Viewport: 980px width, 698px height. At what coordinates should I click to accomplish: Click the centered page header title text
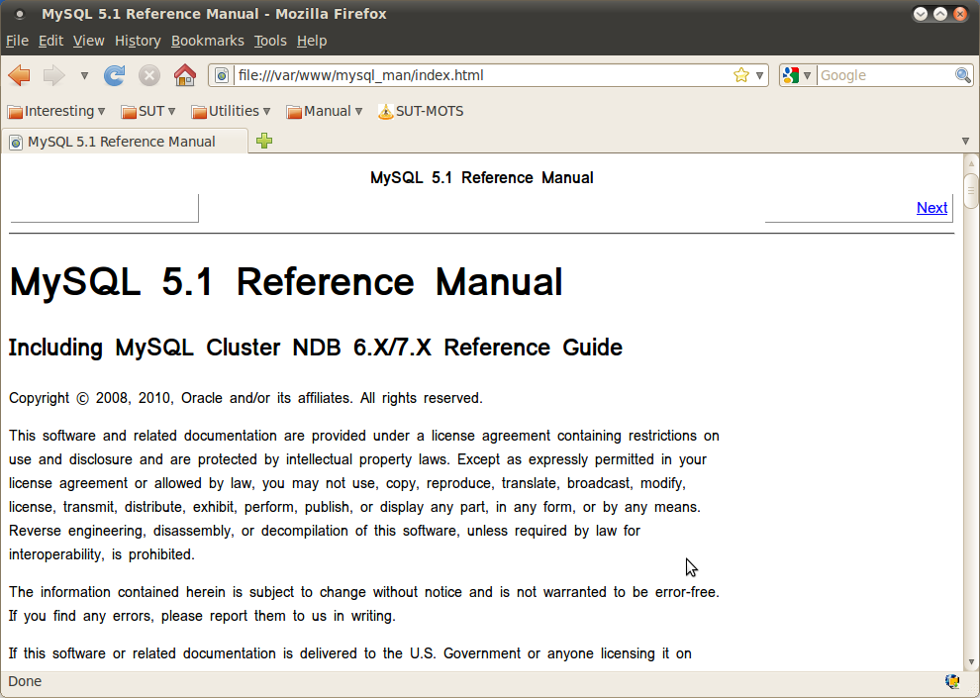pyautogui.click(x=482, y=178)
